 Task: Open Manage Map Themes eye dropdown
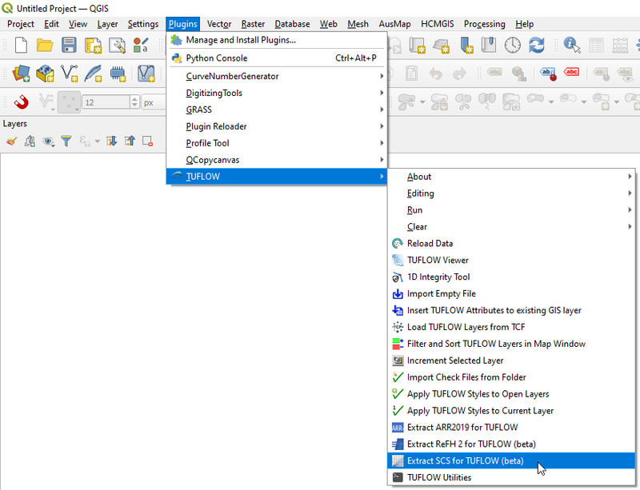pos(49,141)
